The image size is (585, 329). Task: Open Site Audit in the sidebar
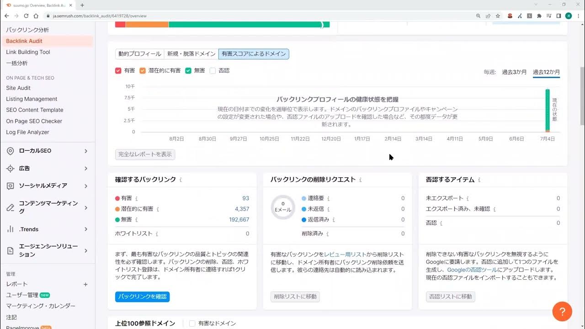pos(18,88)
